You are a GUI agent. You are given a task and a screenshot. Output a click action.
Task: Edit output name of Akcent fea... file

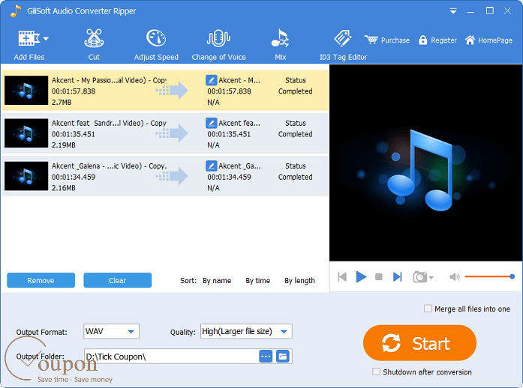(211, 123)
